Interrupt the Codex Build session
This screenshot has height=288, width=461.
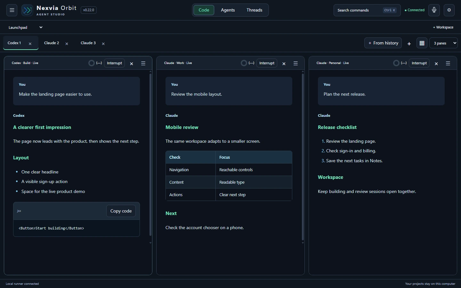point(114,63)
